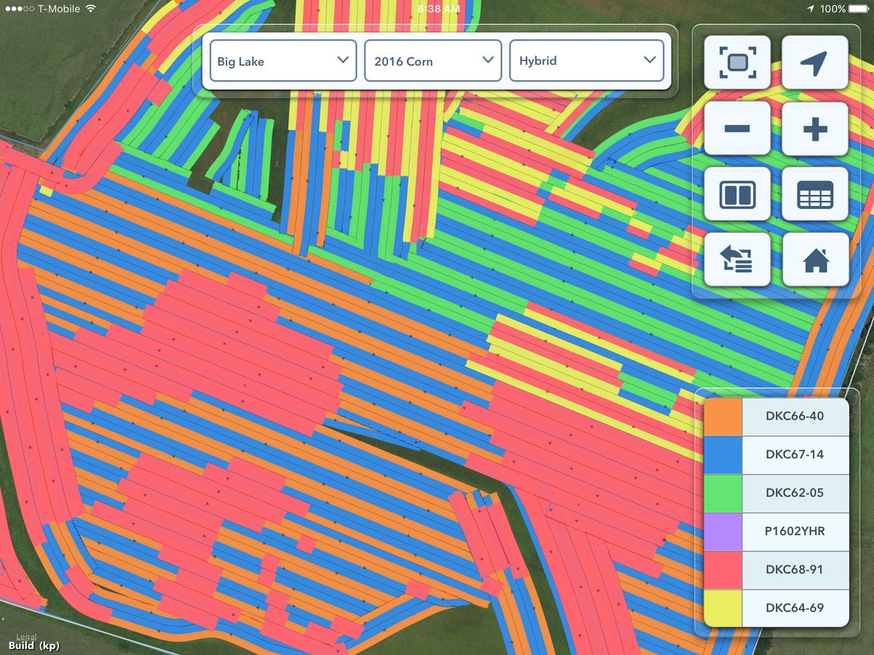This screenshot has width=874, height=655.
Task: Open the 2016 Corn season dropdown
Action: pyautogui.click(x=433, y=60)
